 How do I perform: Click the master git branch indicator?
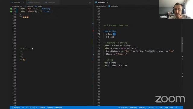tap(16, 107)
